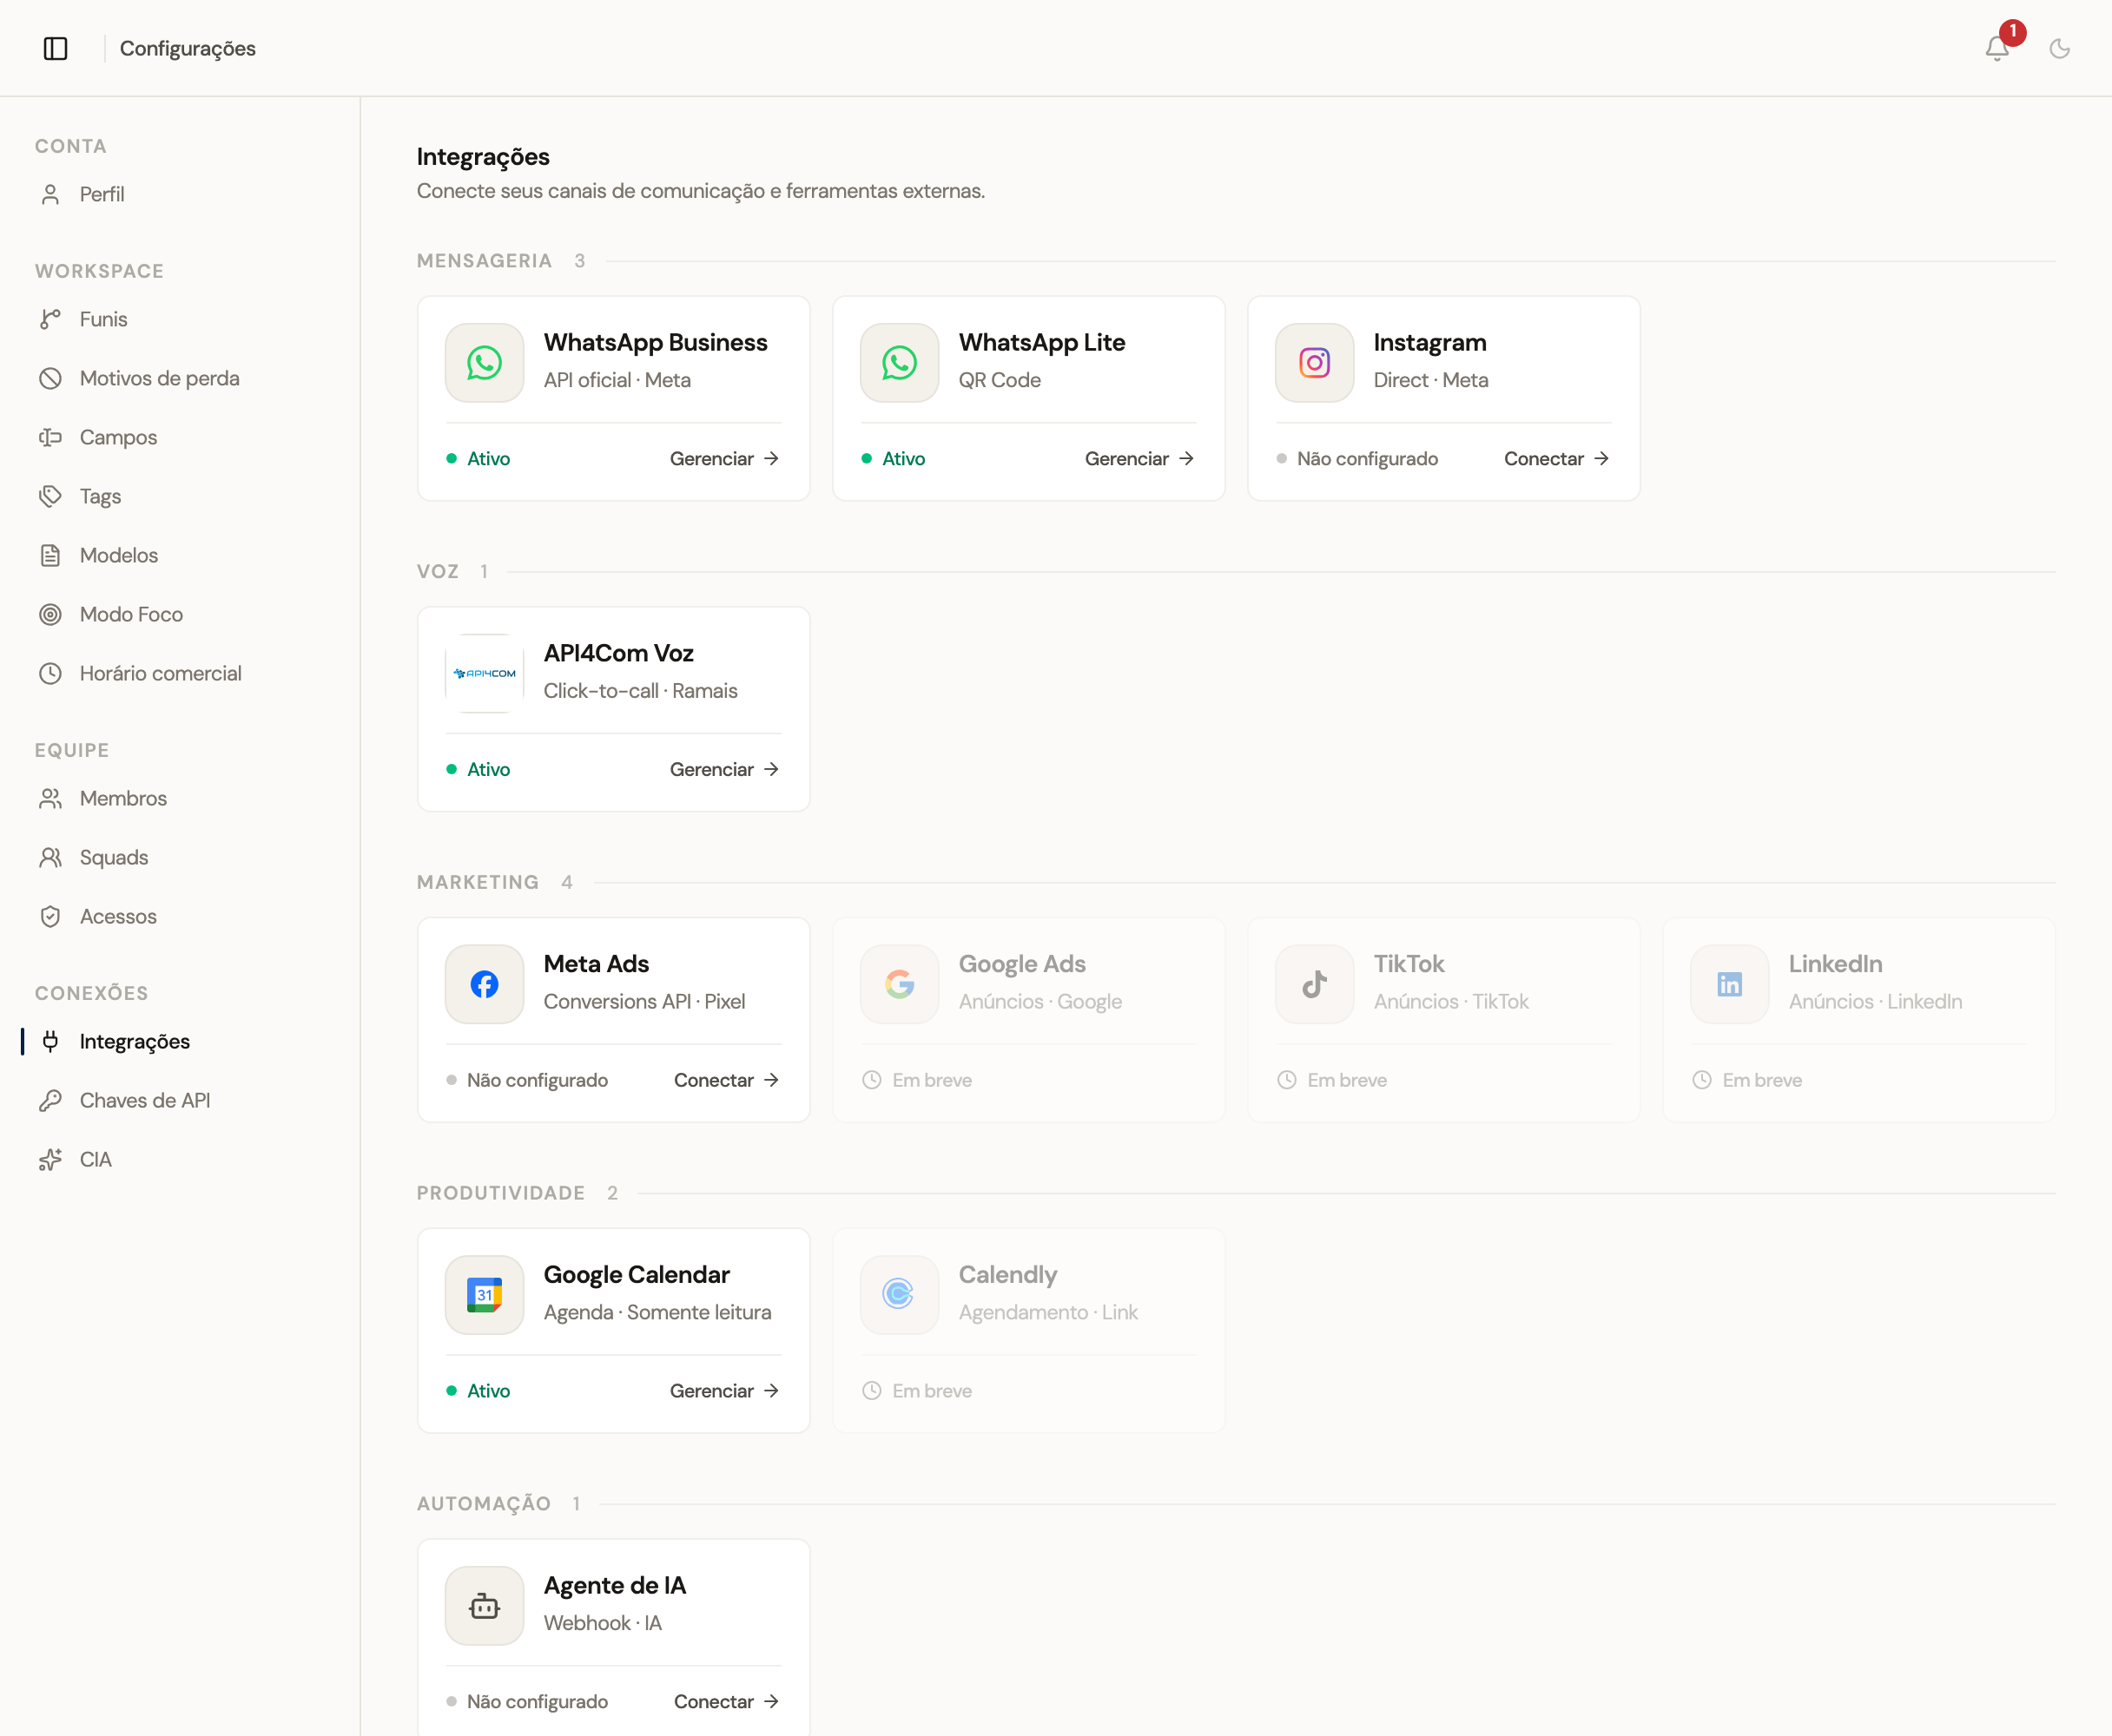
Task: Click the WhatsApp Lite logo icon
Action: tap(900, 363)
